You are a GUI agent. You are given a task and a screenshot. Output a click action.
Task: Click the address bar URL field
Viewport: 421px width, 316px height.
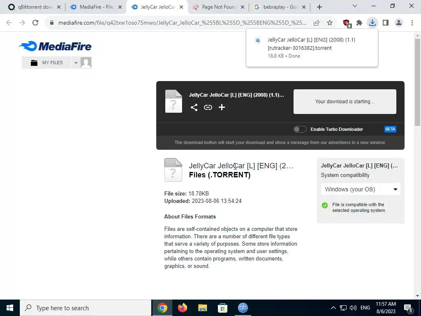click(182, 23)
